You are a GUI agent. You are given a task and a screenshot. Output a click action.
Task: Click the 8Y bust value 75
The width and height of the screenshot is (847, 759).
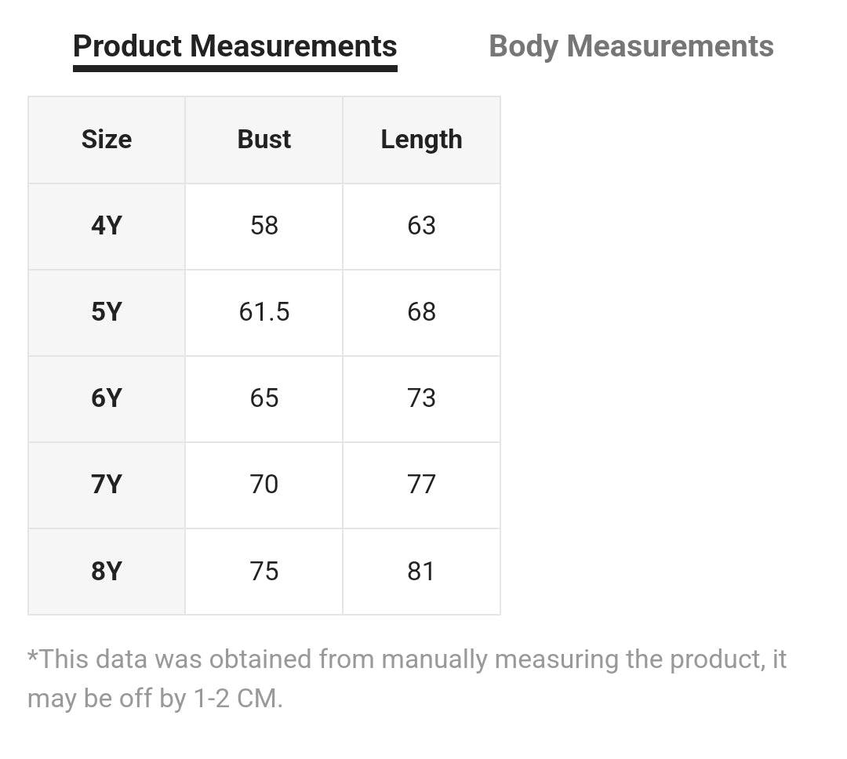pos(264,571)
